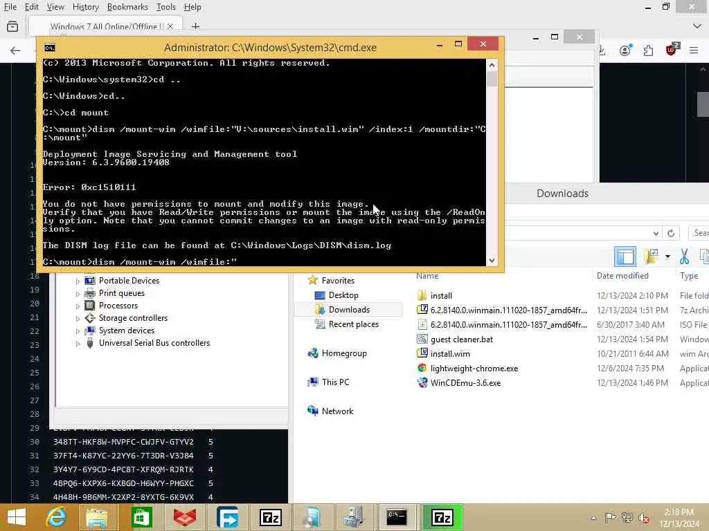Close the Windows 7 All Online/Offline tab

tap(170, 27)
